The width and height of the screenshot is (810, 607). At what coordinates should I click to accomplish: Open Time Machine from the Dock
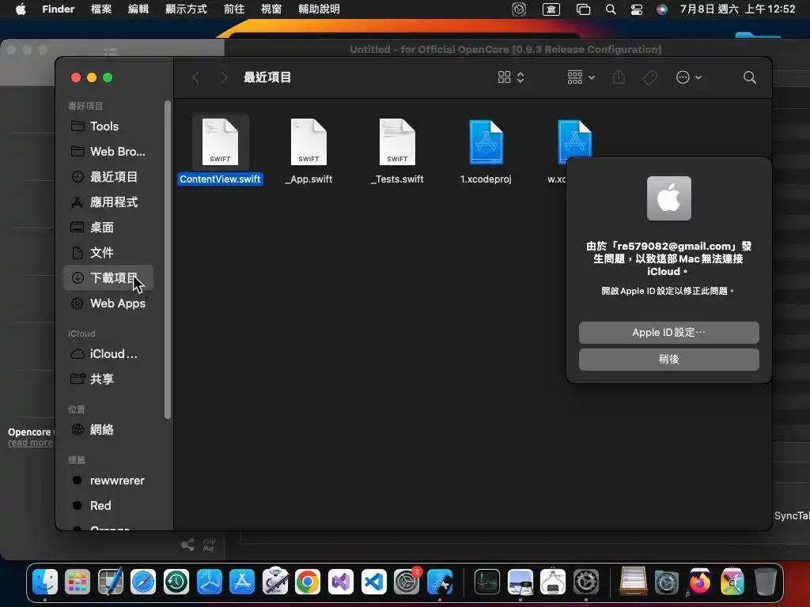pyautogui.click(x=176, y=582)
